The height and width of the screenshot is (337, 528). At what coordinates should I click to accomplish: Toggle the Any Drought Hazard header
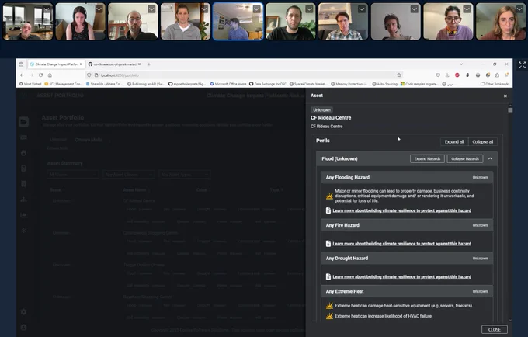[407, 259]
